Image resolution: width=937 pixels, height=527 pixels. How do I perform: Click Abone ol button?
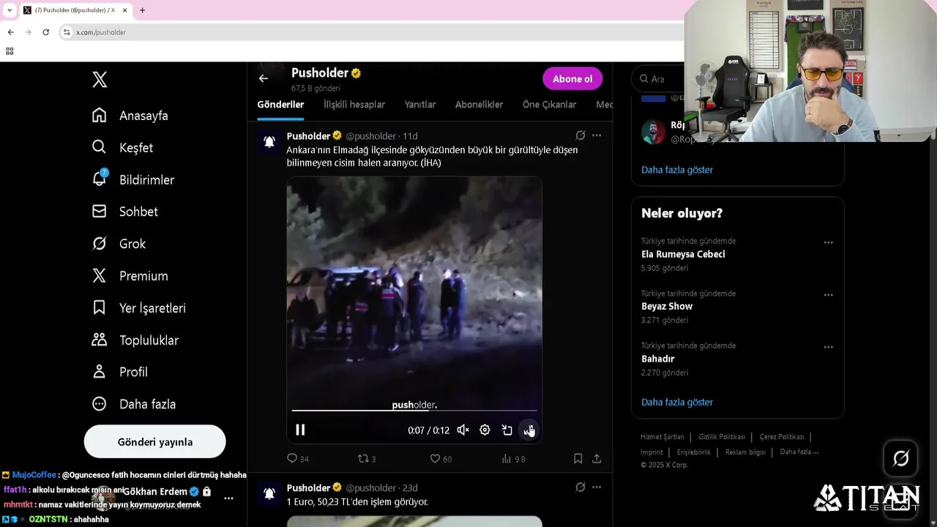pos(572,79)
